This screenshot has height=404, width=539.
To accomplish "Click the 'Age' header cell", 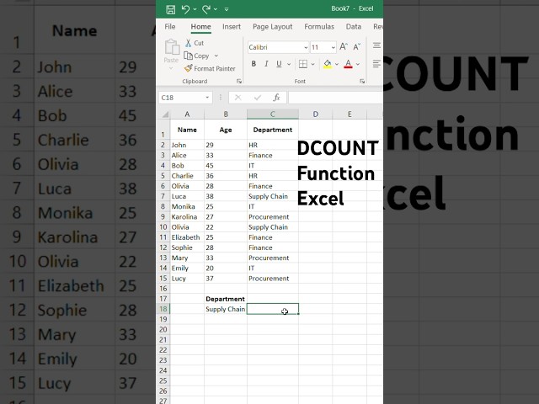I will (226, 130).
